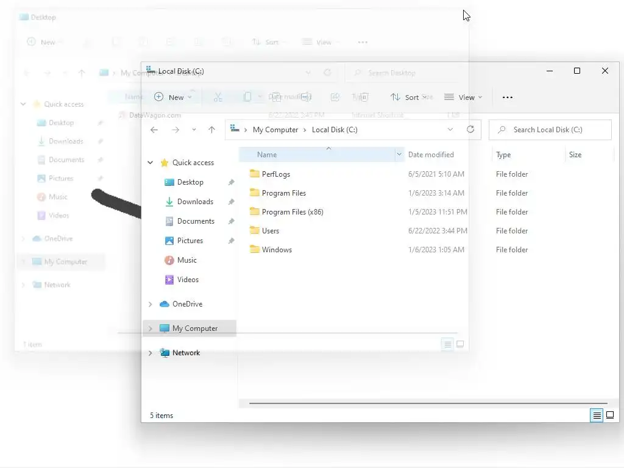The image size is (624, 468).
Task: Open the New menu in Local Disk window
Action: click(x=173, y=97)
